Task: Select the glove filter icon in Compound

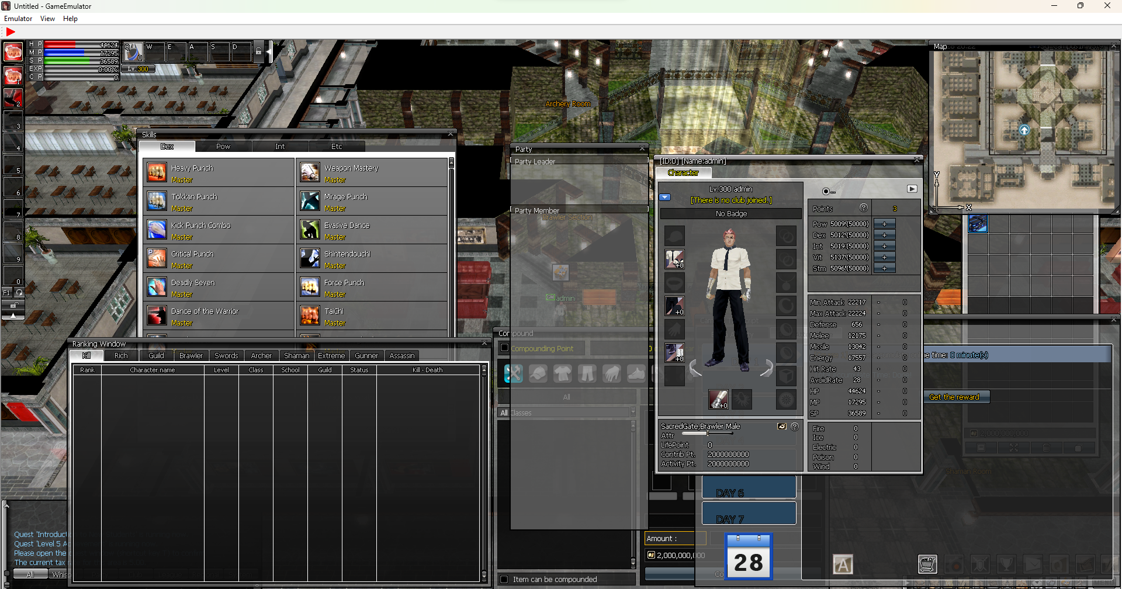Action: (611, 373)
